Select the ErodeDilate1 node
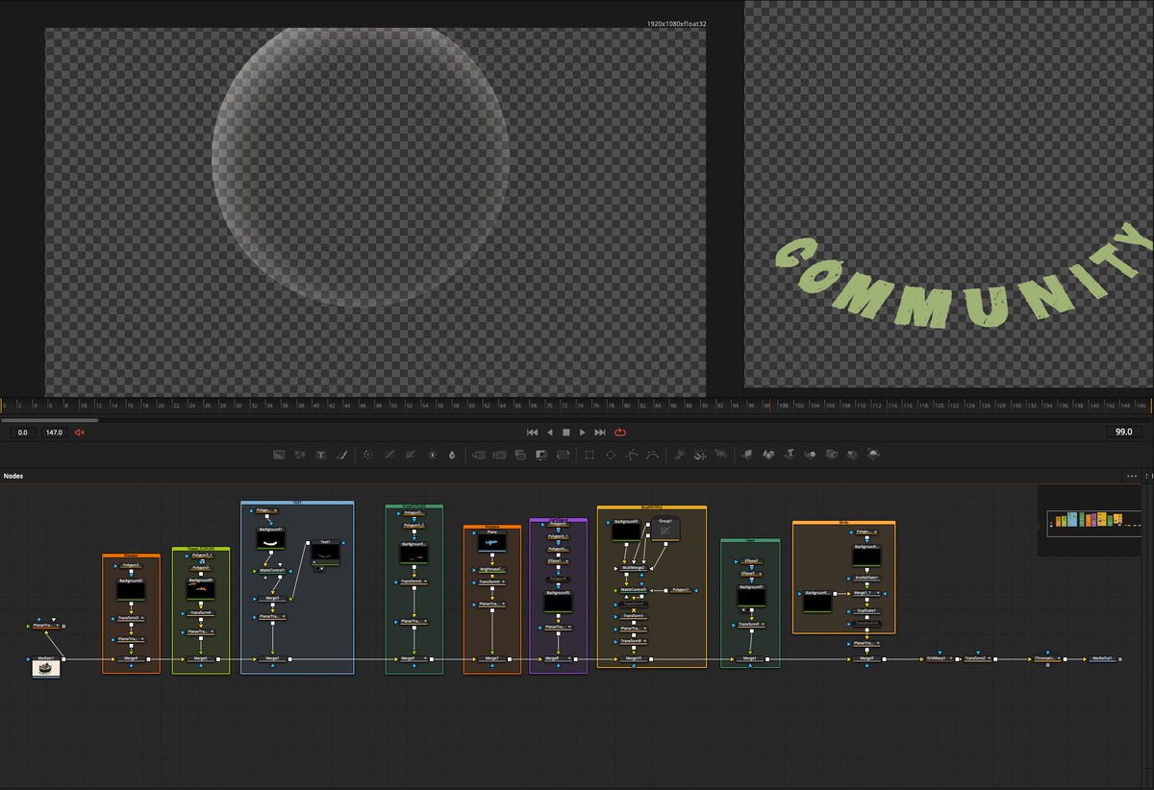Image resolution: width=1154 pixels, height=790 pixels. click(866, 578)
